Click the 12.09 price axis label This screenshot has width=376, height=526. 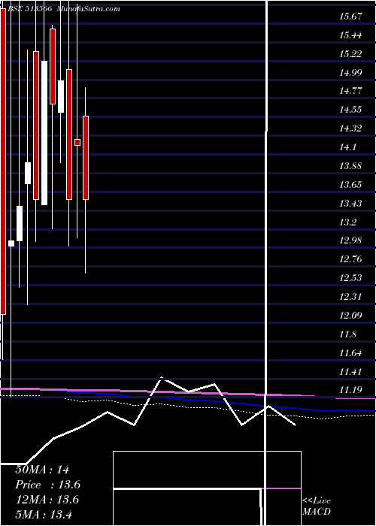coord(351,316)
